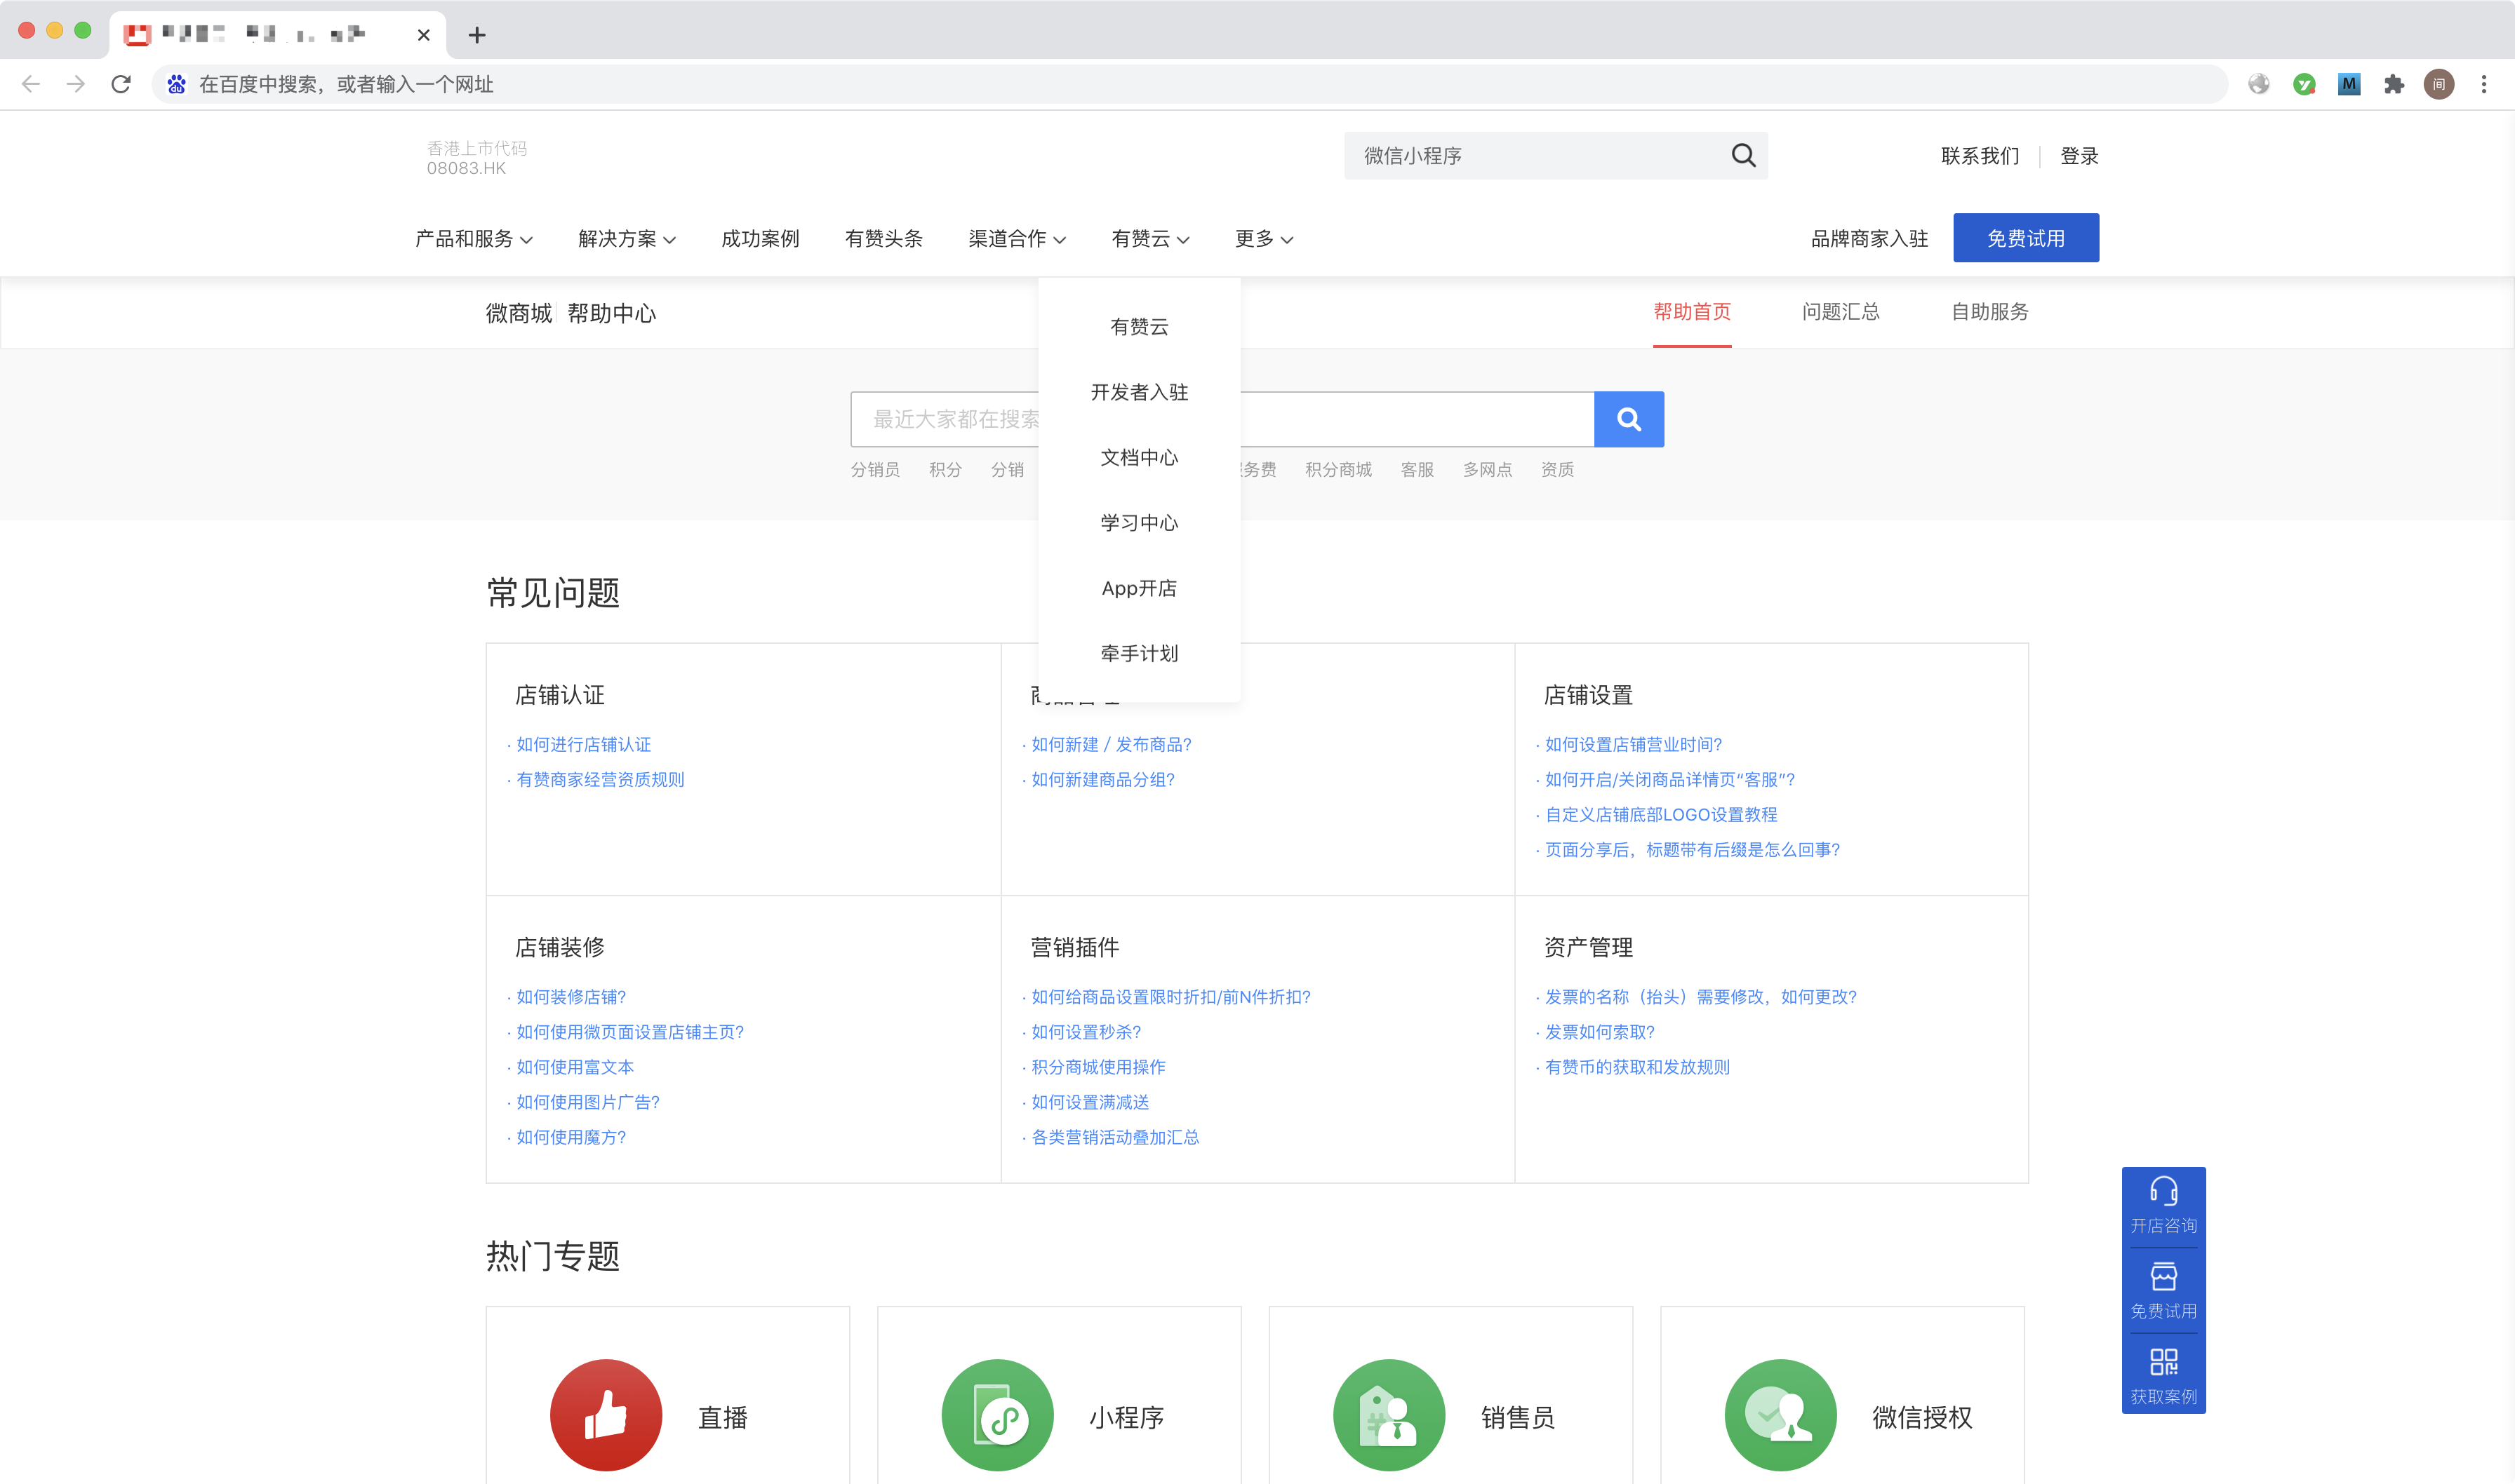Open the browser profile avatar

2439,84
